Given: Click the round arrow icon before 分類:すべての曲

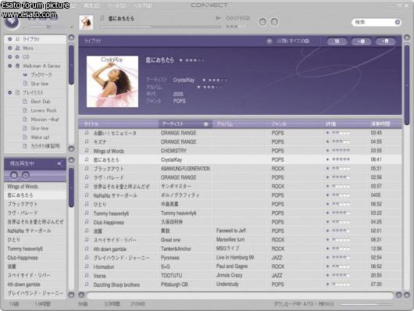Looking at the screenshot, I should [x=269, y=41].
